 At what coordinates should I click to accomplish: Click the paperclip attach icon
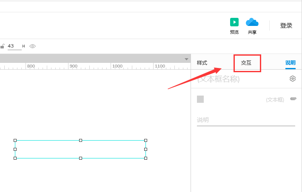coord(293,99)
